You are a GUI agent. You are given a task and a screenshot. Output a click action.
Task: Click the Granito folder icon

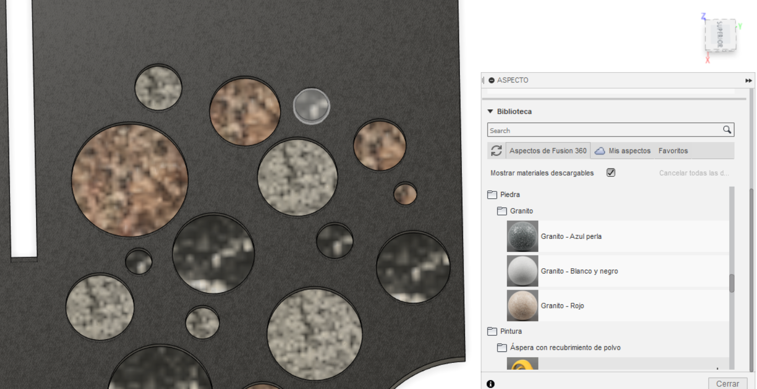(502, 211)
